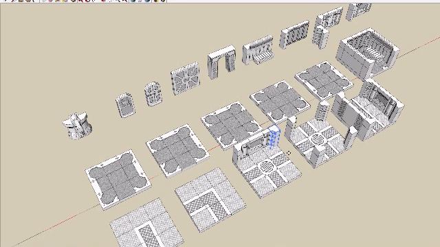440x247 pixels.
Task: Select the square panel with X-braced doors
Action: click(x=185, y=78)
